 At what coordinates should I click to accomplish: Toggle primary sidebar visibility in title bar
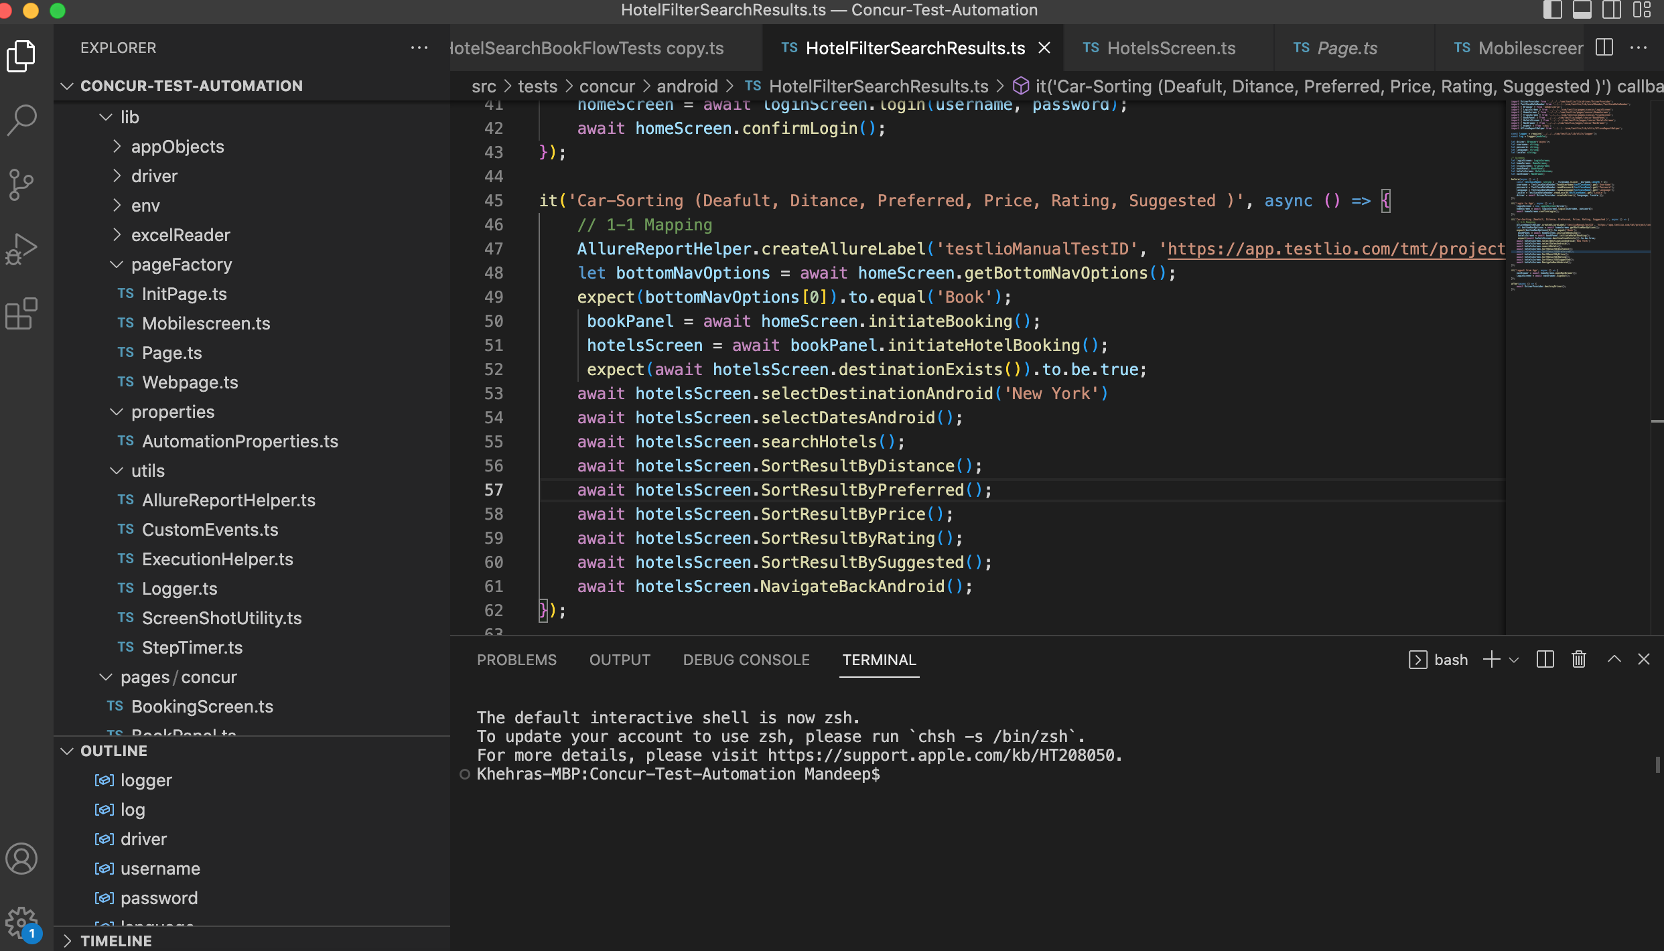(1552, 10)
